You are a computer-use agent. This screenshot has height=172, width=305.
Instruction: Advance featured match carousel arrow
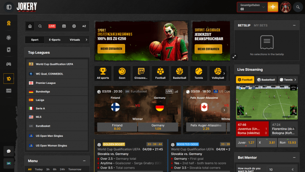[224, 110]
